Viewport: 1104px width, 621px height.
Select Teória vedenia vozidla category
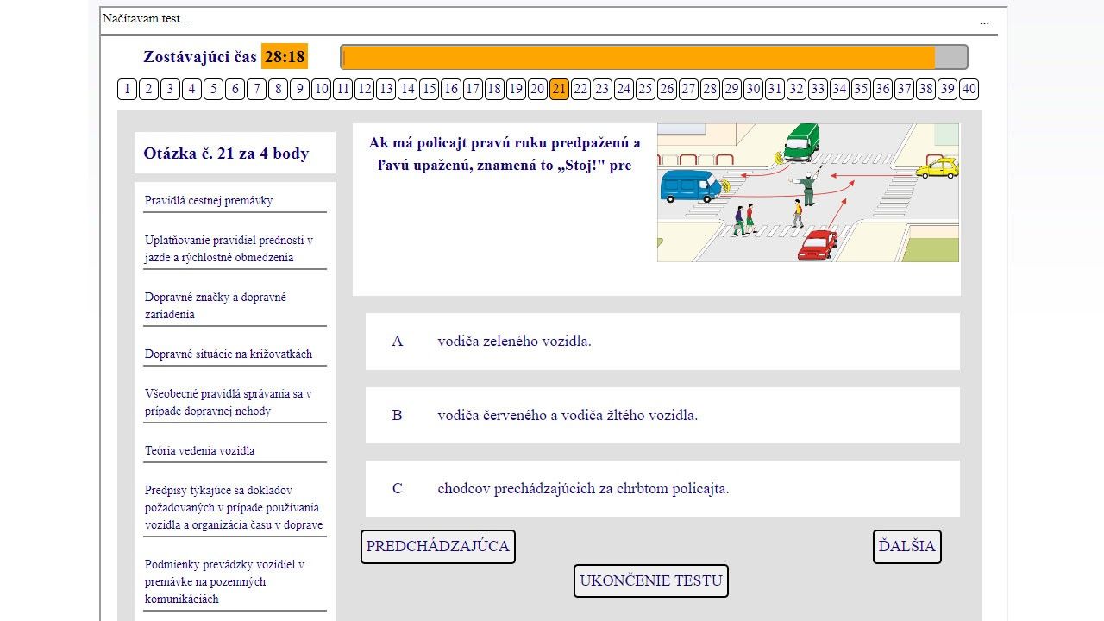[200, 451]
